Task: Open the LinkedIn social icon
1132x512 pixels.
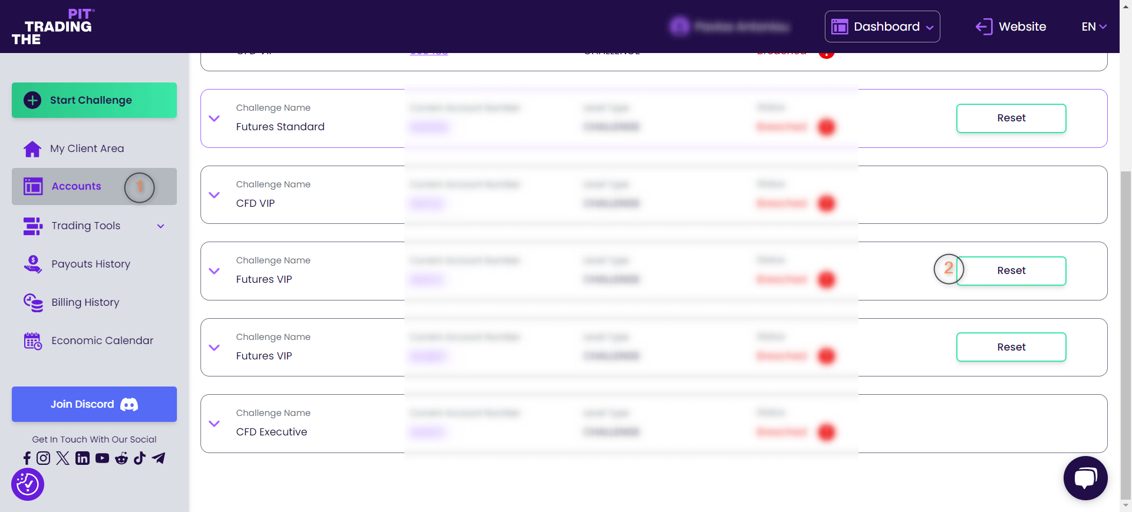Action: click(x=83, y=458)
